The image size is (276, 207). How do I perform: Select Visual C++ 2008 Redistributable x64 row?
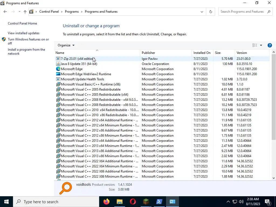162,100
